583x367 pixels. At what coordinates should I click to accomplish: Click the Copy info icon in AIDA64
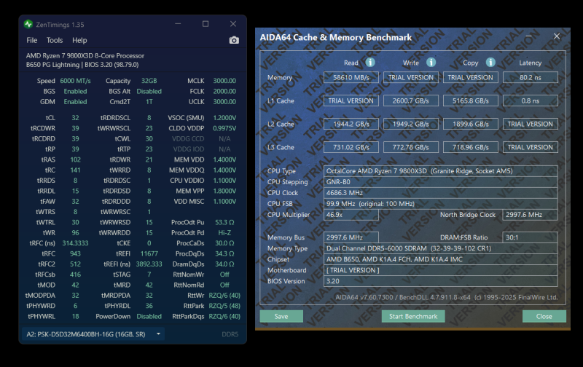tap(490, 63)
